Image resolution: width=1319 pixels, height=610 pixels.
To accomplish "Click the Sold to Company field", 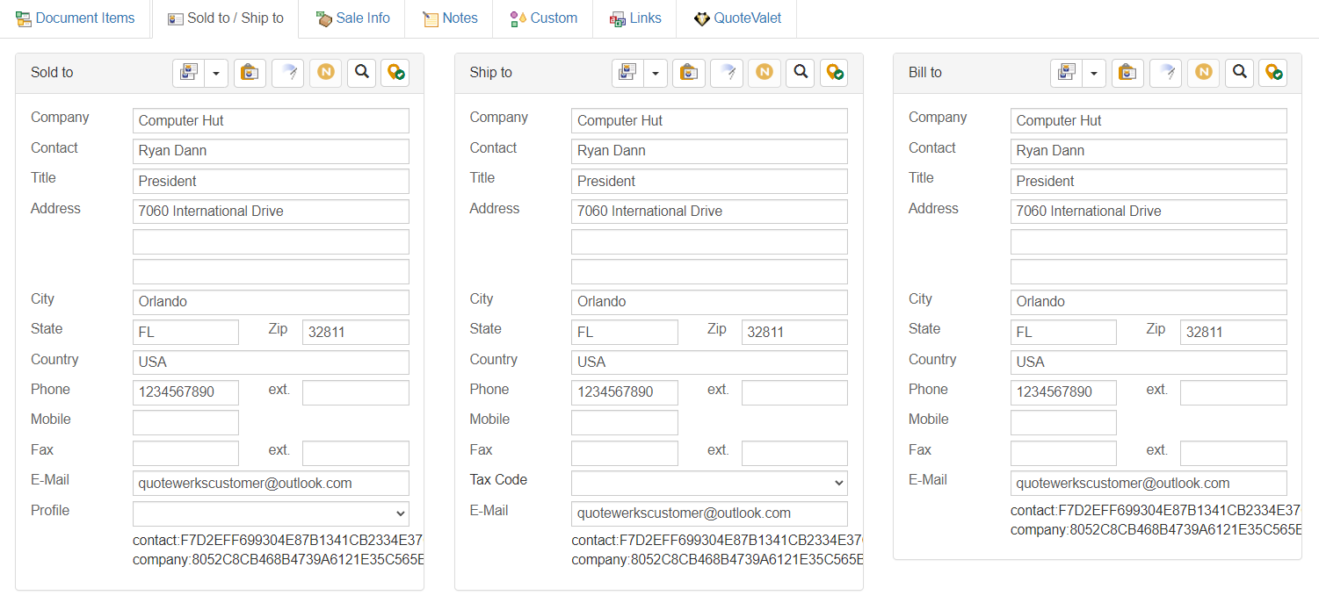I will [x=271, y=121].
